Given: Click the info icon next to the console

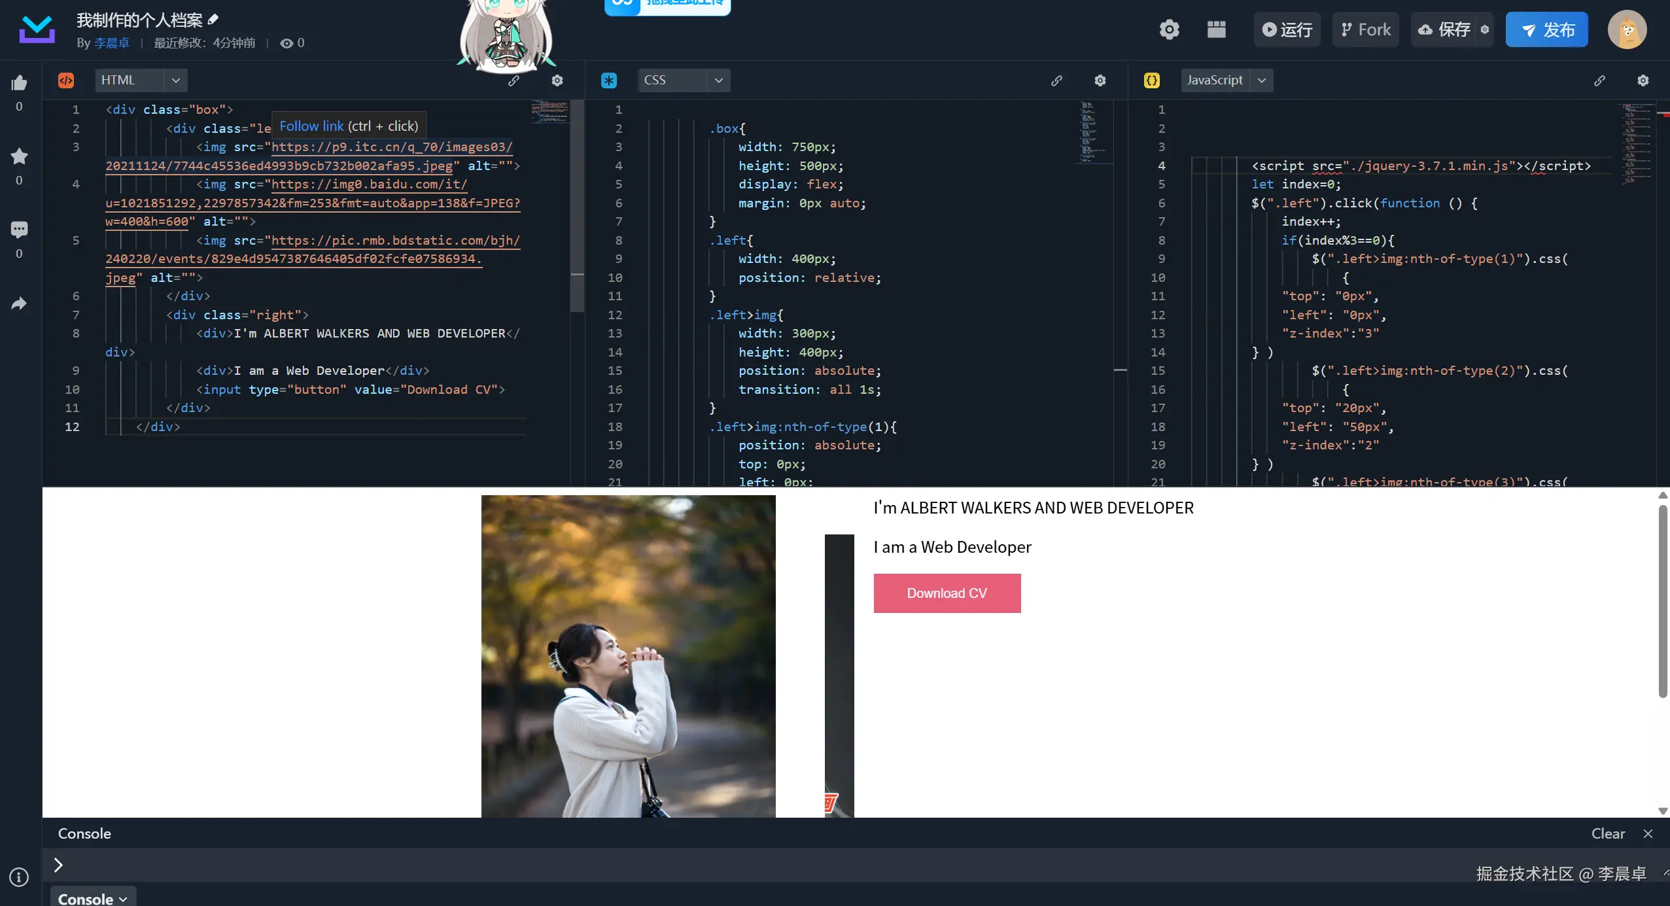Looking at the screenshot, I should (18, 877).
